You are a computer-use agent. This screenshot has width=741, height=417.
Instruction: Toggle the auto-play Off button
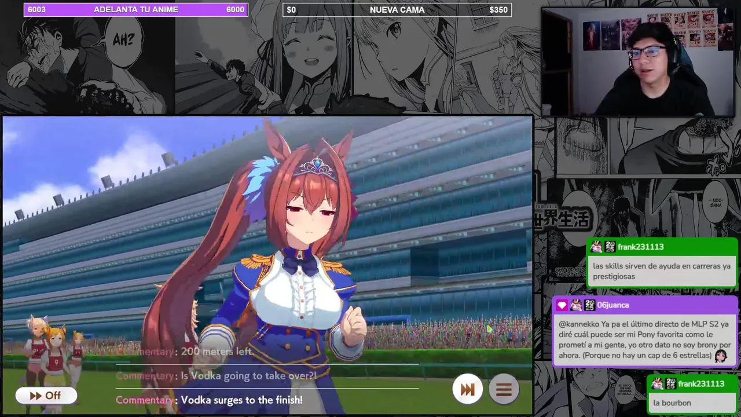click(46, 396)
